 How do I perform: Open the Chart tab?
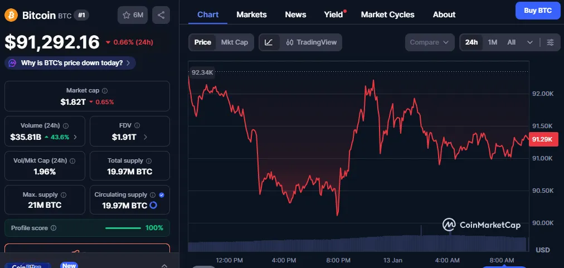(208, 14)
